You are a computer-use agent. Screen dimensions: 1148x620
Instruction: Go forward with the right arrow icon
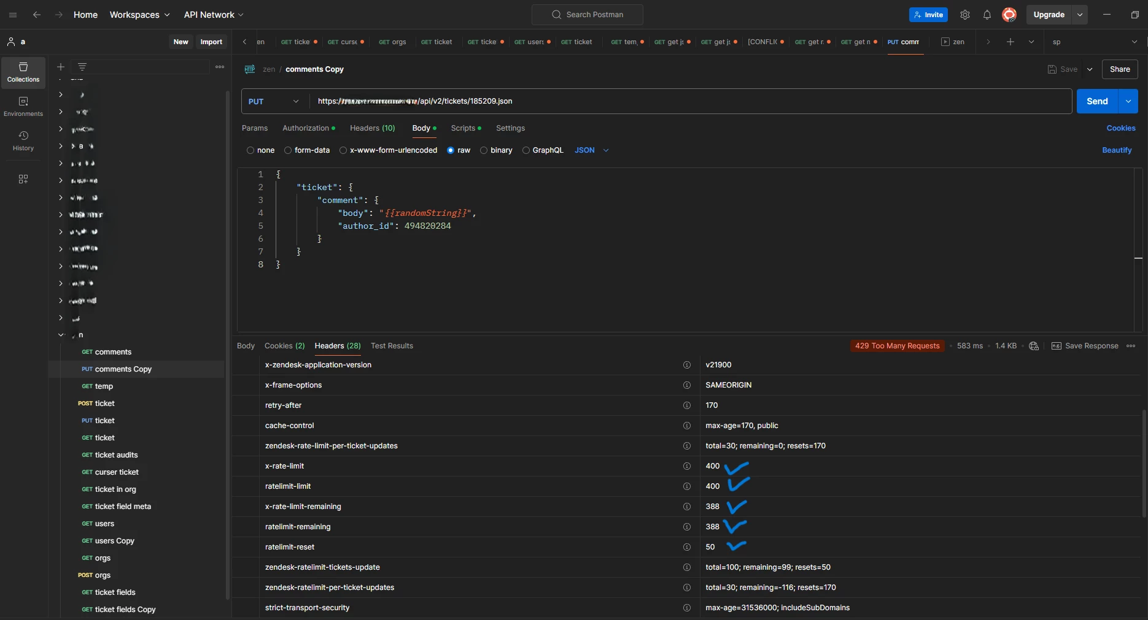point(59,15)
